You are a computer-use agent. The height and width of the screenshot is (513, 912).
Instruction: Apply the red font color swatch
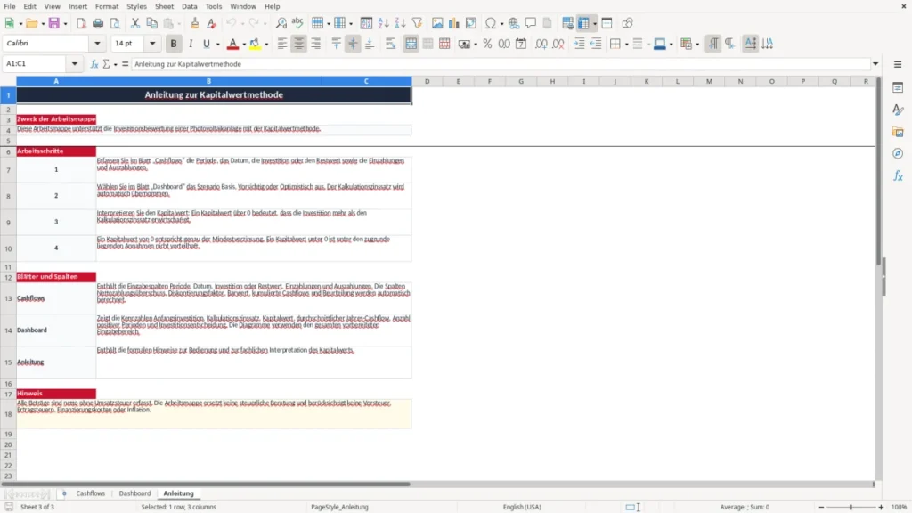pyautogui.click(x=232, y=44)
